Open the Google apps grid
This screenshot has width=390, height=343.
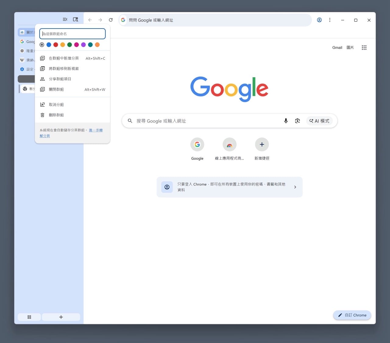point(364,47)
